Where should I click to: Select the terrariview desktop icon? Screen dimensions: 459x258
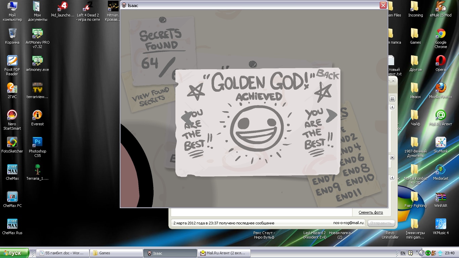click(x=37, y=91)
